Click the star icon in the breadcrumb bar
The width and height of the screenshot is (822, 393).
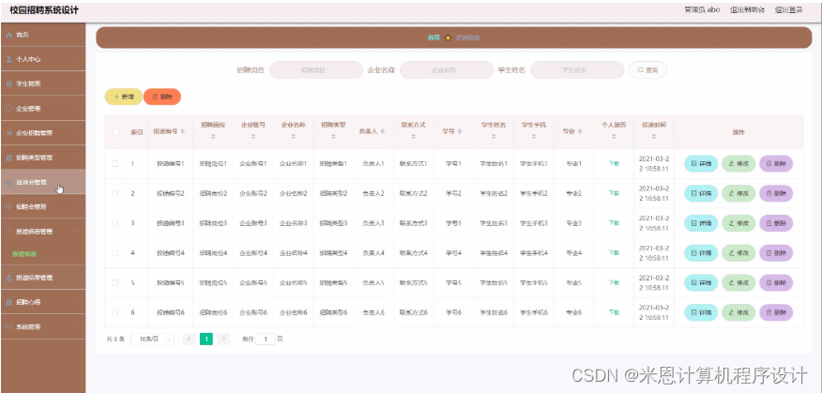click(448, 38)
